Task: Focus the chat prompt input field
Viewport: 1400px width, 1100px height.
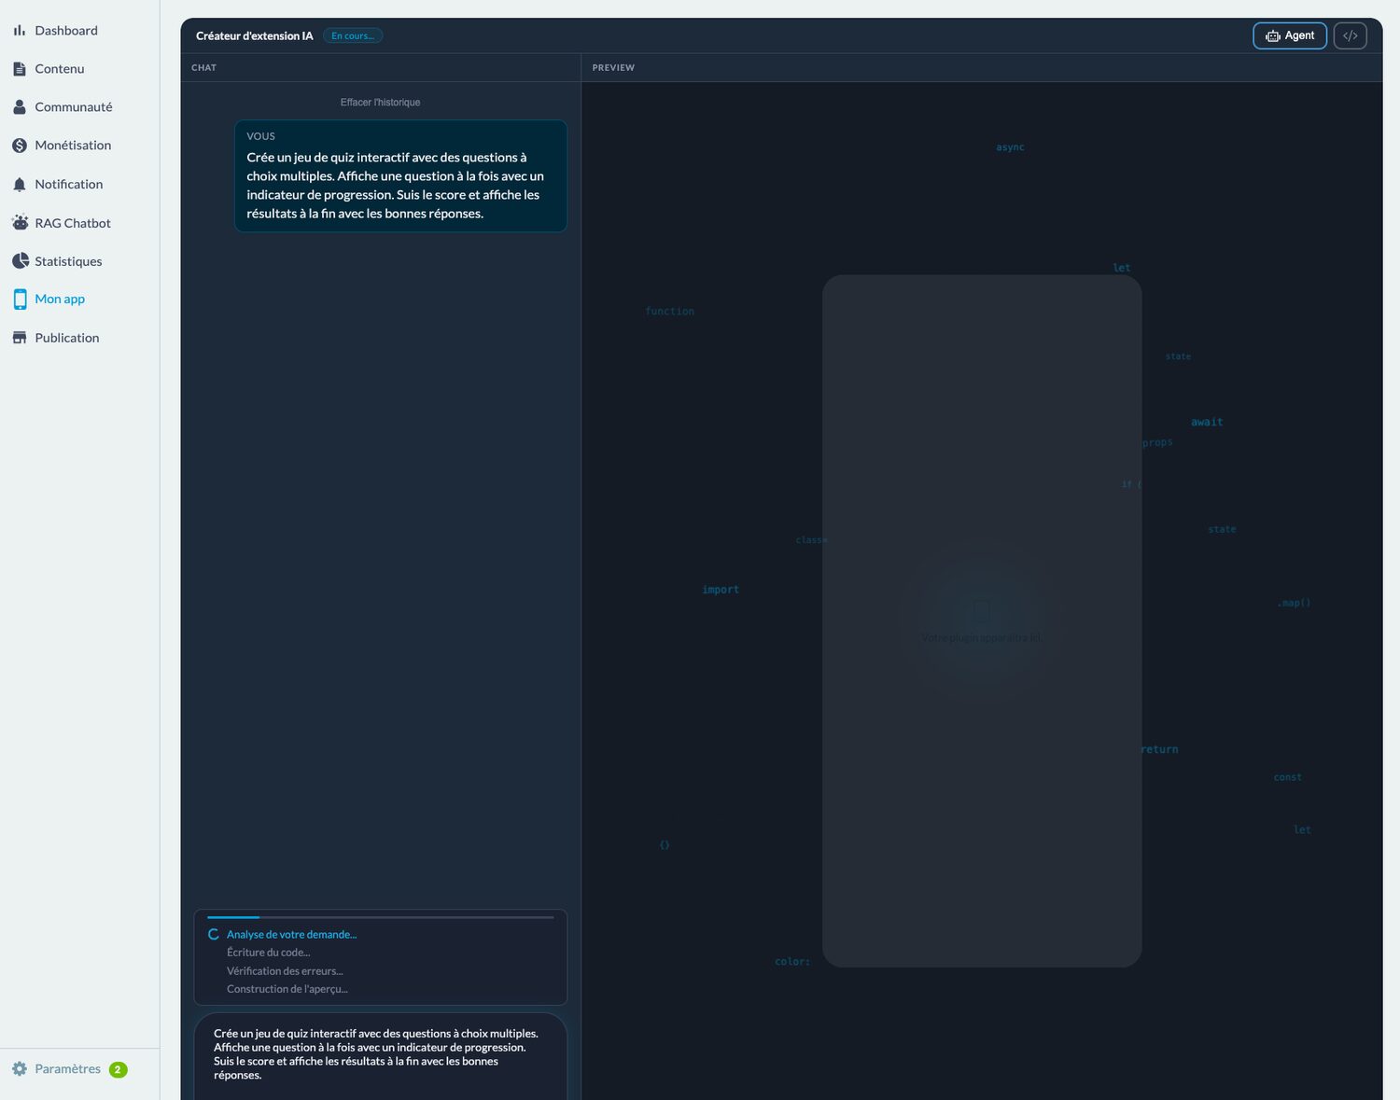Action: coord(381,1056)
